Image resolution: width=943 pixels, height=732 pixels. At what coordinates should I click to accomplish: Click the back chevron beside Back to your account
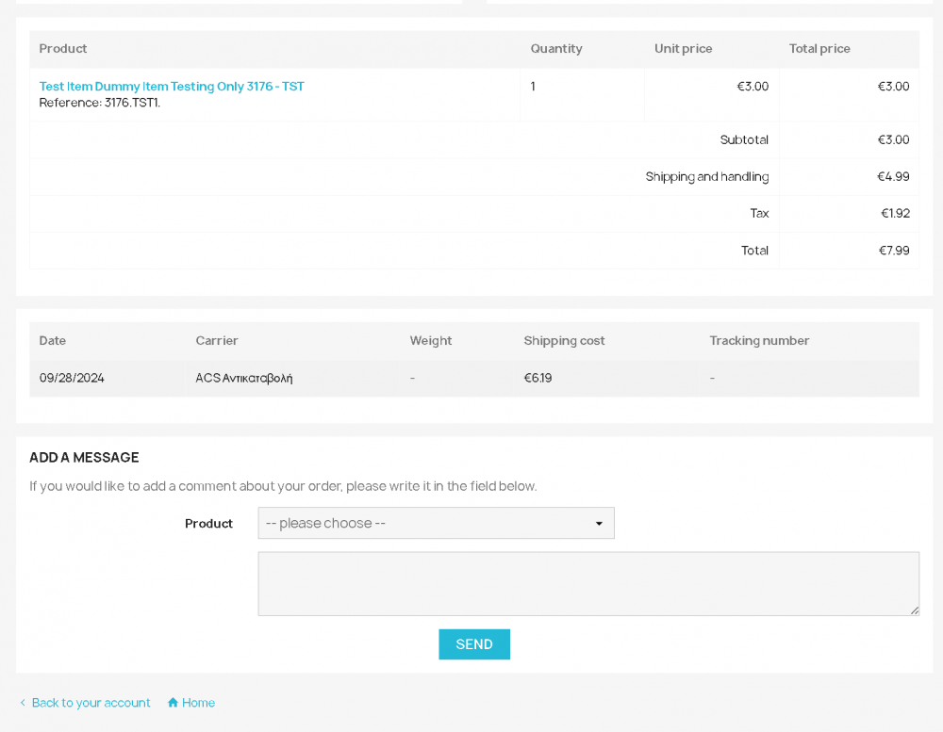click(x=23, y=703)
